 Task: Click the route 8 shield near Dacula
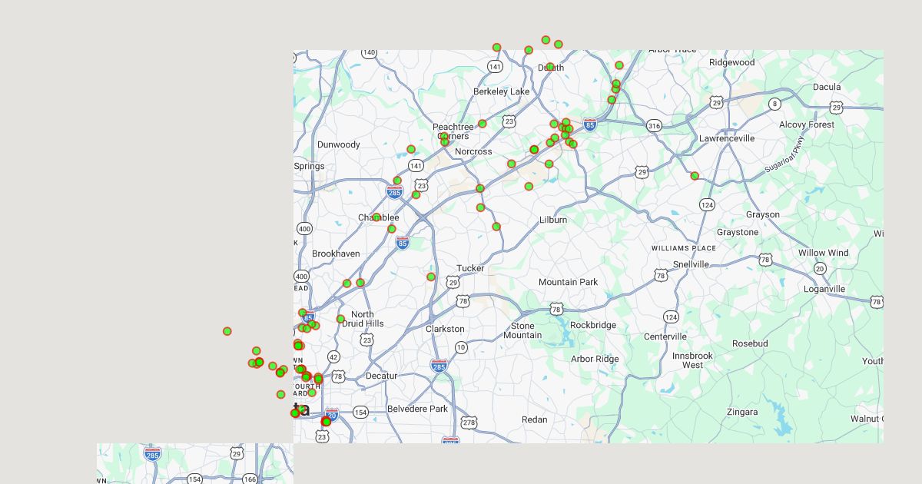click(x=774, y=104)
